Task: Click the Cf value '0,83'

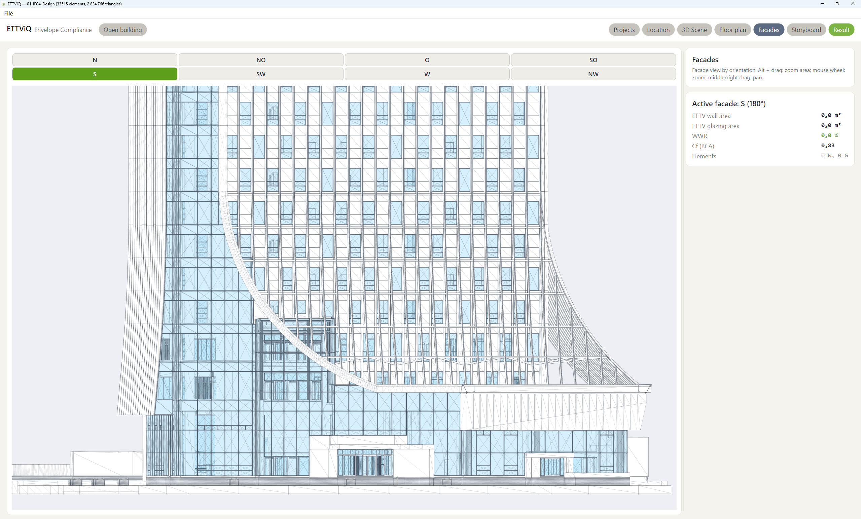Action: click(827, 146)
